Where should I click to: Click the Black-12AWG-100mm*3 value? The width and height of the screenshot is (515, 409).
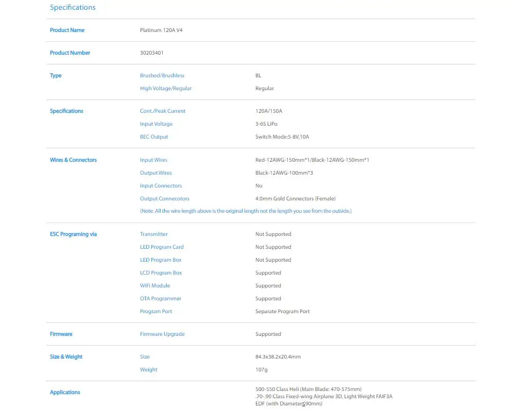coord(284,173)
